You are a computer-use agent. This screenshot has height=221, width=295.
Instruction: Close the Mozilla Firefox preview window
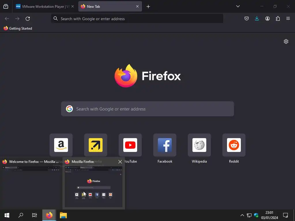click(x=120, y=162)
